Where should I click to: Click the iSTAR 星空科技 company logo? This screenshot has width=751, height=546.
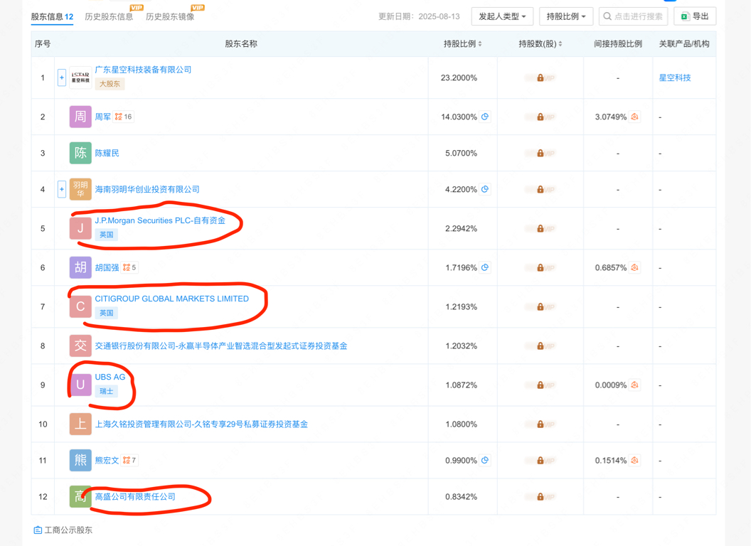[x=80, y=77]
